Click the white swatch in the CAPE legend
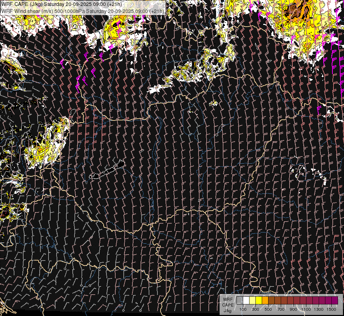 [246, 300]
